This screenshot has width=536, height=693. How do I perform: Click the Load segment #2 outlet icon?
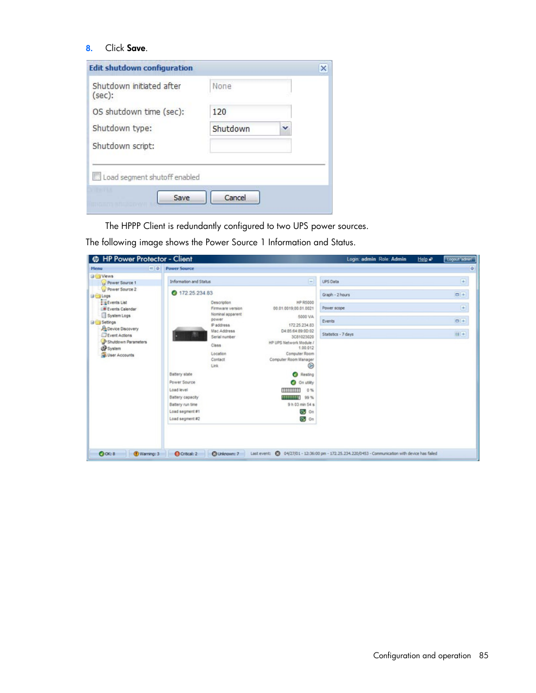pos(303,419)
